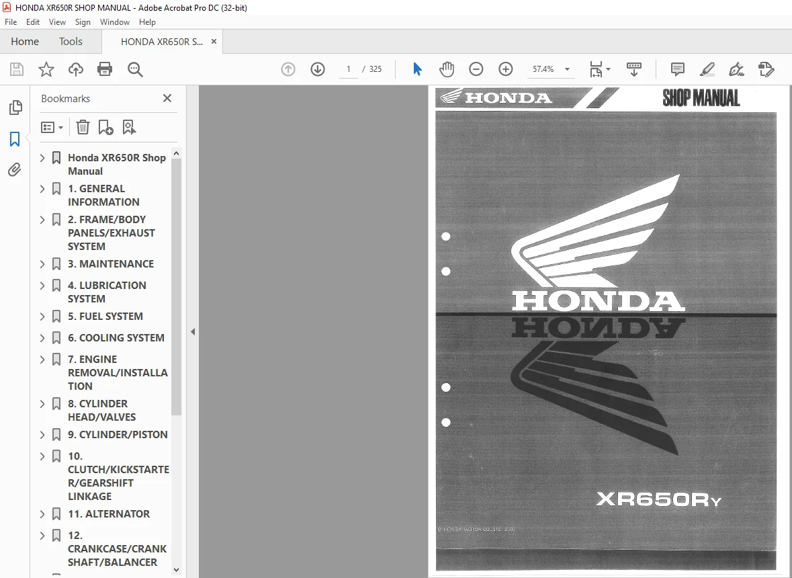Viewport: 792px width, 578px height.
Task: Add file to starred favorites
Action: tap(46, 69)
